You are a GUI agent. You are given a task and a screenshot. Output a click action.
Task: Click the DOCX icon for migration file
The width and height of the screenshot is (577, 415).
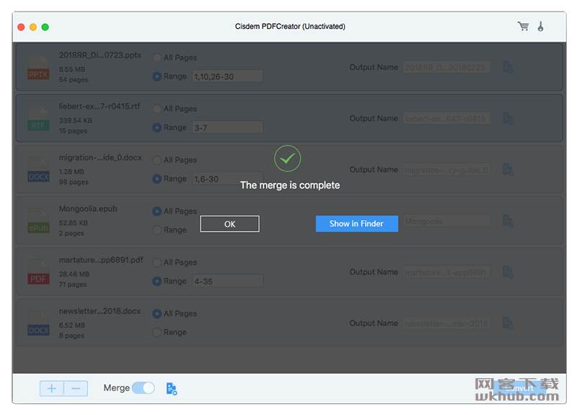pyautogui.click(x=38, y=170)
